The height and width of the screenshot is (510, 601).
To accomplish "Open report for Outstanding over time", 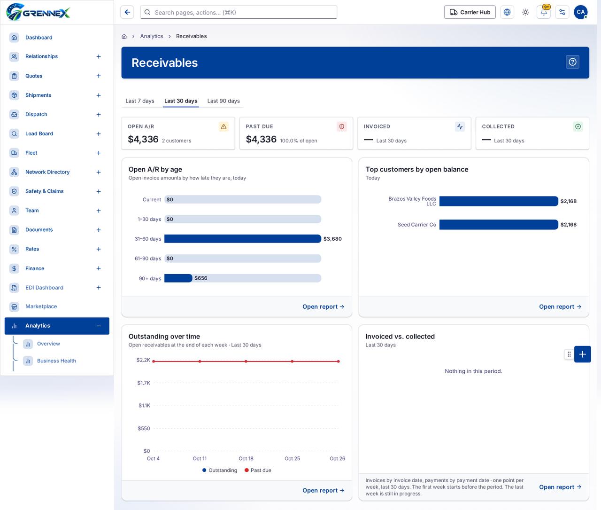I will (x=324, y=490).
